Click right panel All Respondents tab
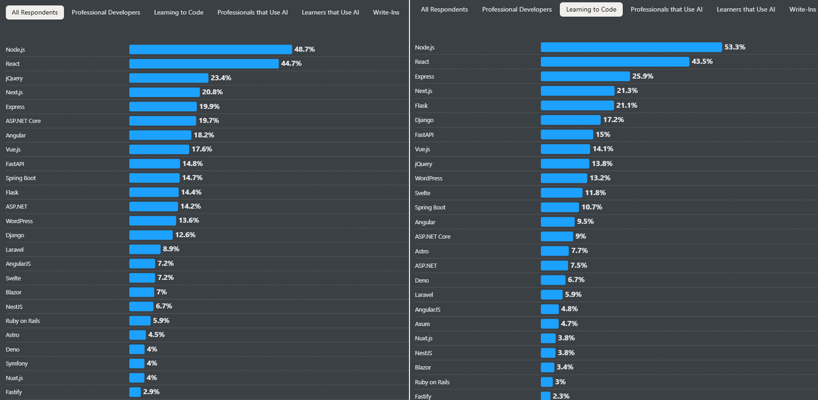The height and width of the screenshot is (400, 818). point(444,9)
